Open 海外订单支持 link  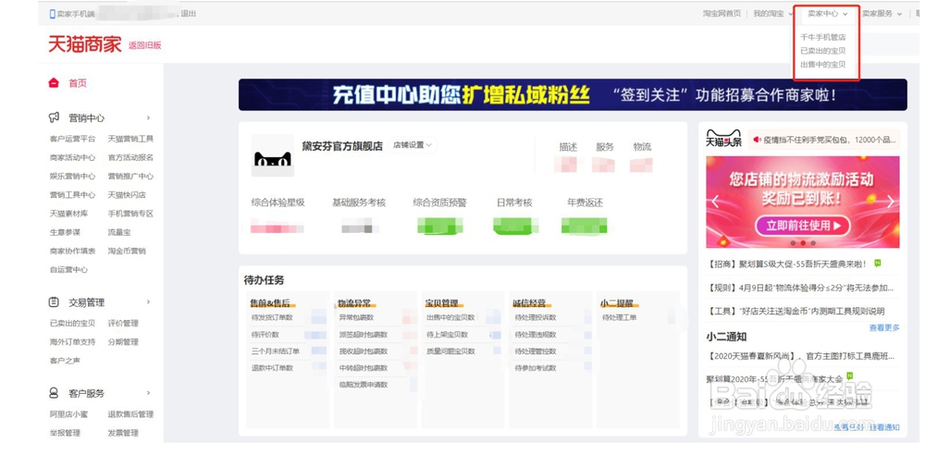point(72,342)
